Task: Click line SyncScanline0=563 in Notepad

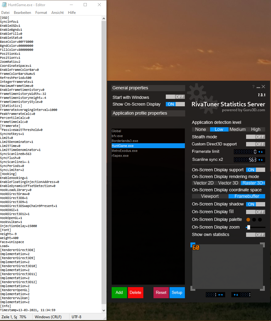Action: click(16, 154)
